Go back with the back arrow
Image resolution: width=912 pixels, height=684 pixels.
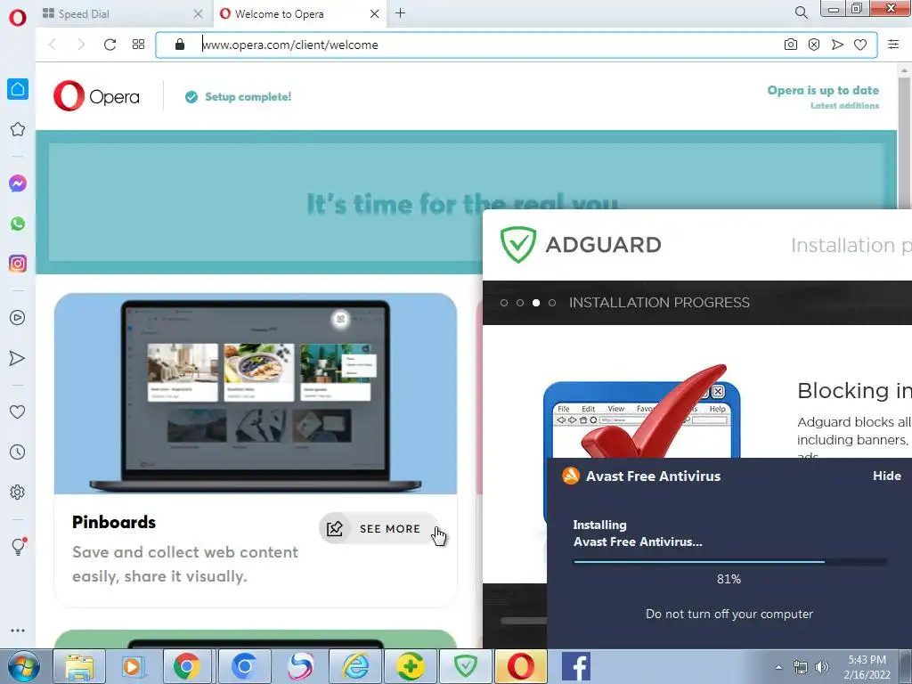53,45
